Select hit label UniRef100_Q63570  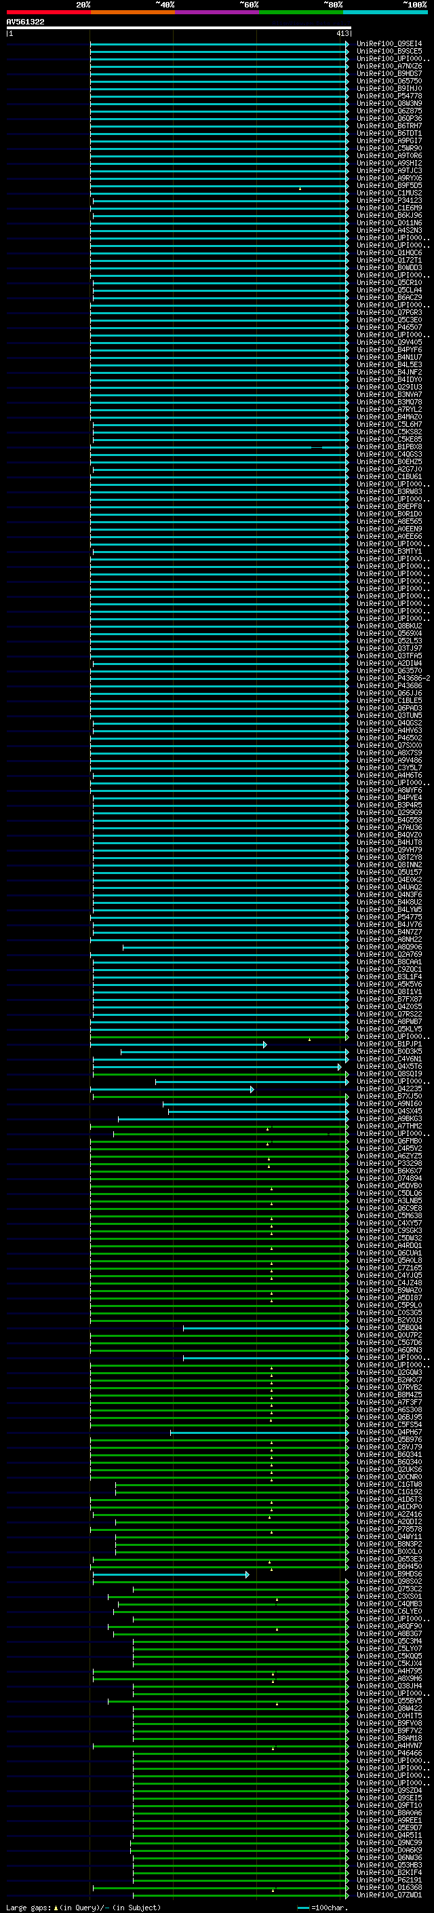coord(389,670)
